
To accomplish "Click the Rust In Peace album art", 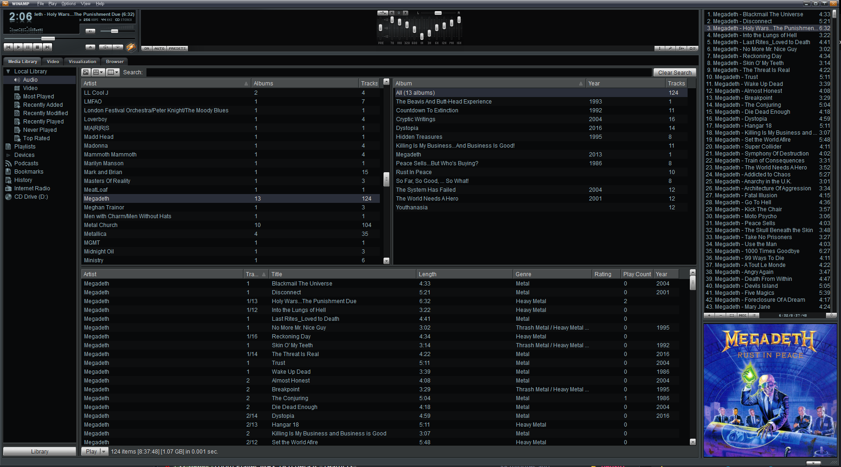I will 770,390.
